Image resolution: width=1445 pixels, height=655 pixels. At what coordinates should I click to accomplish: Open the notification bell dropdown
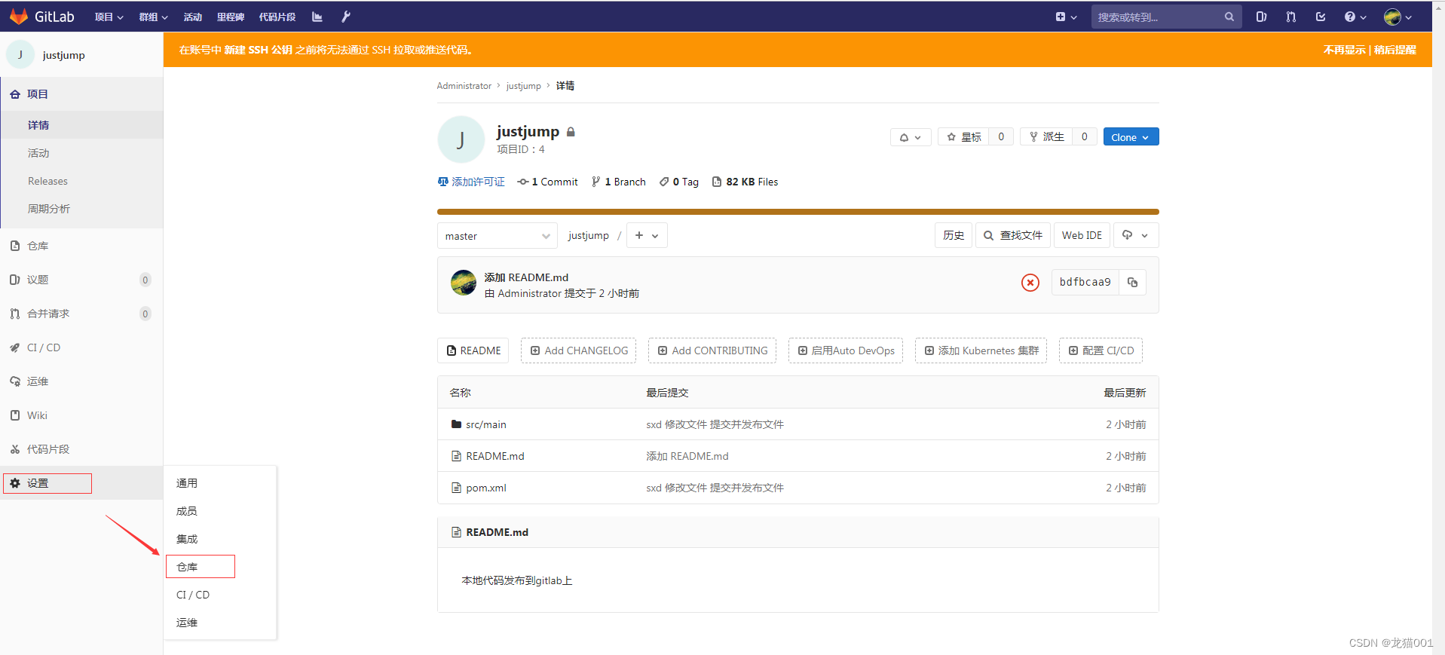[x=911, y=137]
